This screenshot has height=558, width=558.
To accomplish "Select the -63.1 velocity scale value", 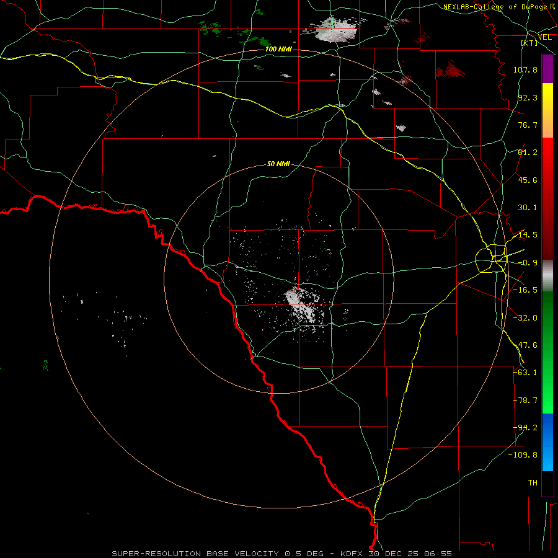I will click(x=525, y=373).
